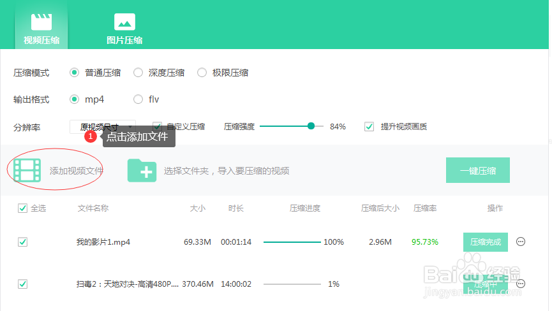Click the 14:00:02 duration value

pyautogui.click(x=236, y=284)
